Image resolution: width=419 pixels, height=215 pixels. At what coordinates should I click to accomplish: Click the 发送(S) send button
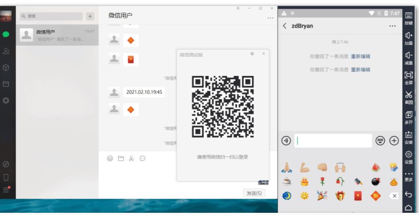(x=254, y=193)
